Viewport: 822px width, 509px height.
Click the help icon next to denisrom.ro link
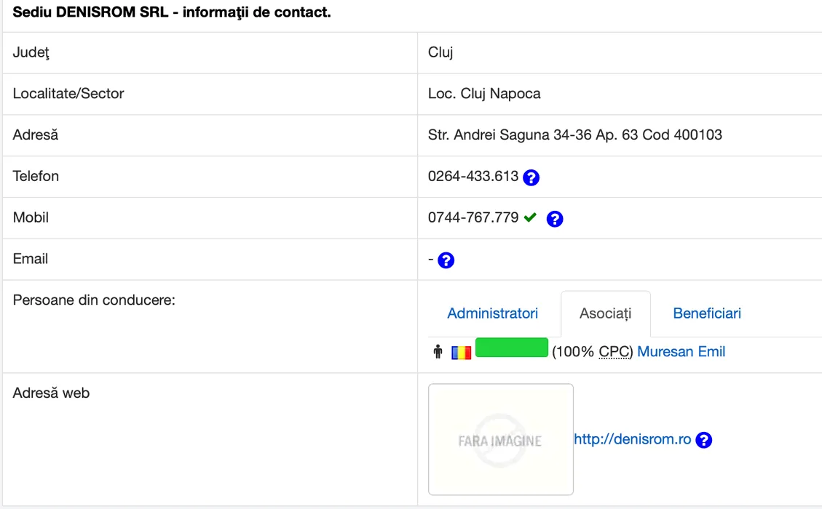coord(703,440)
